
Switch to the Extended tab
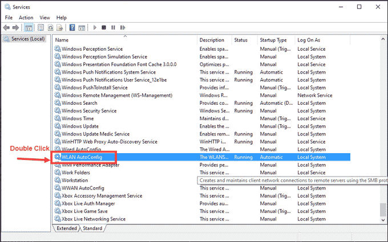point(67,228)
